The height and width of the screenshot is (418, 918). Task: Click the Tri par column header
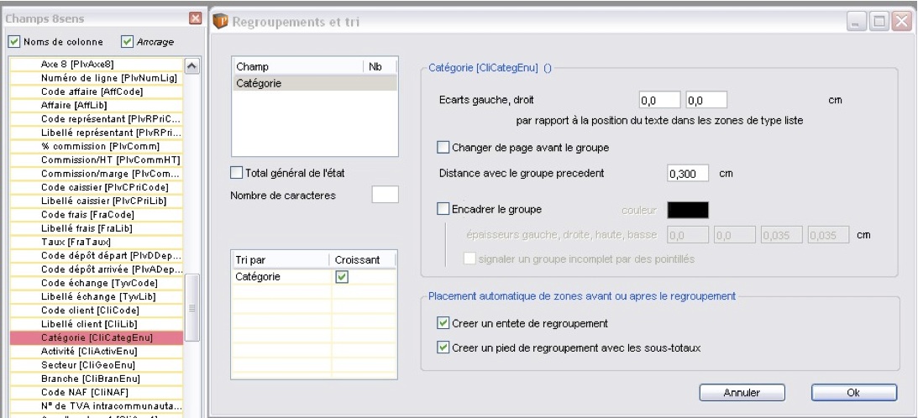tap(281, 260)
